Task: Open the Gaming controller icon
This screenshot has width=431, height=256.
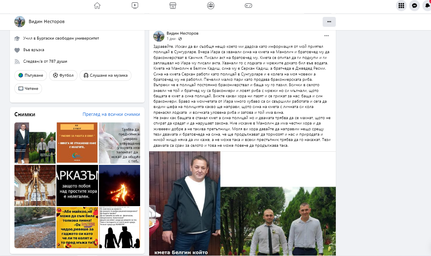Action: [x=248, y=5]
